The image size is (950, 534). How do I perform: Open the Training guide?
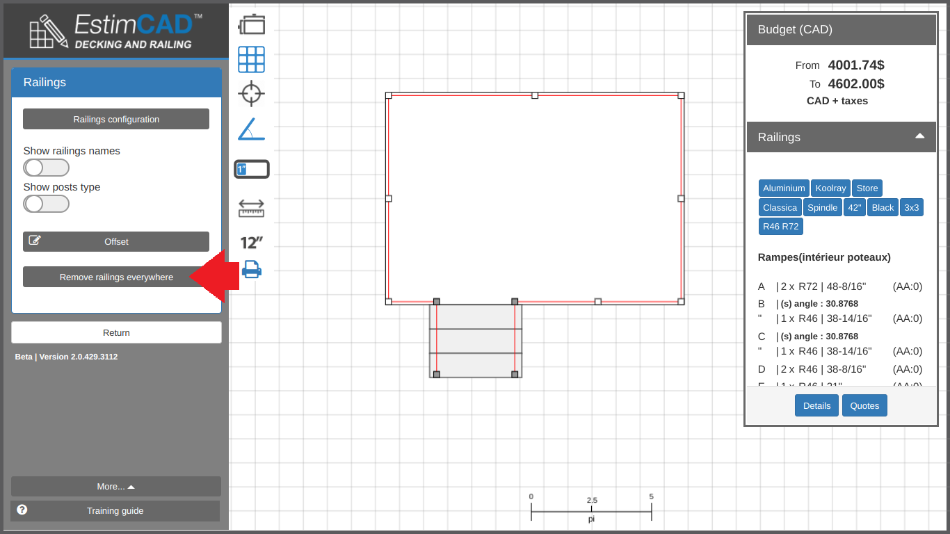coord(115,511)
